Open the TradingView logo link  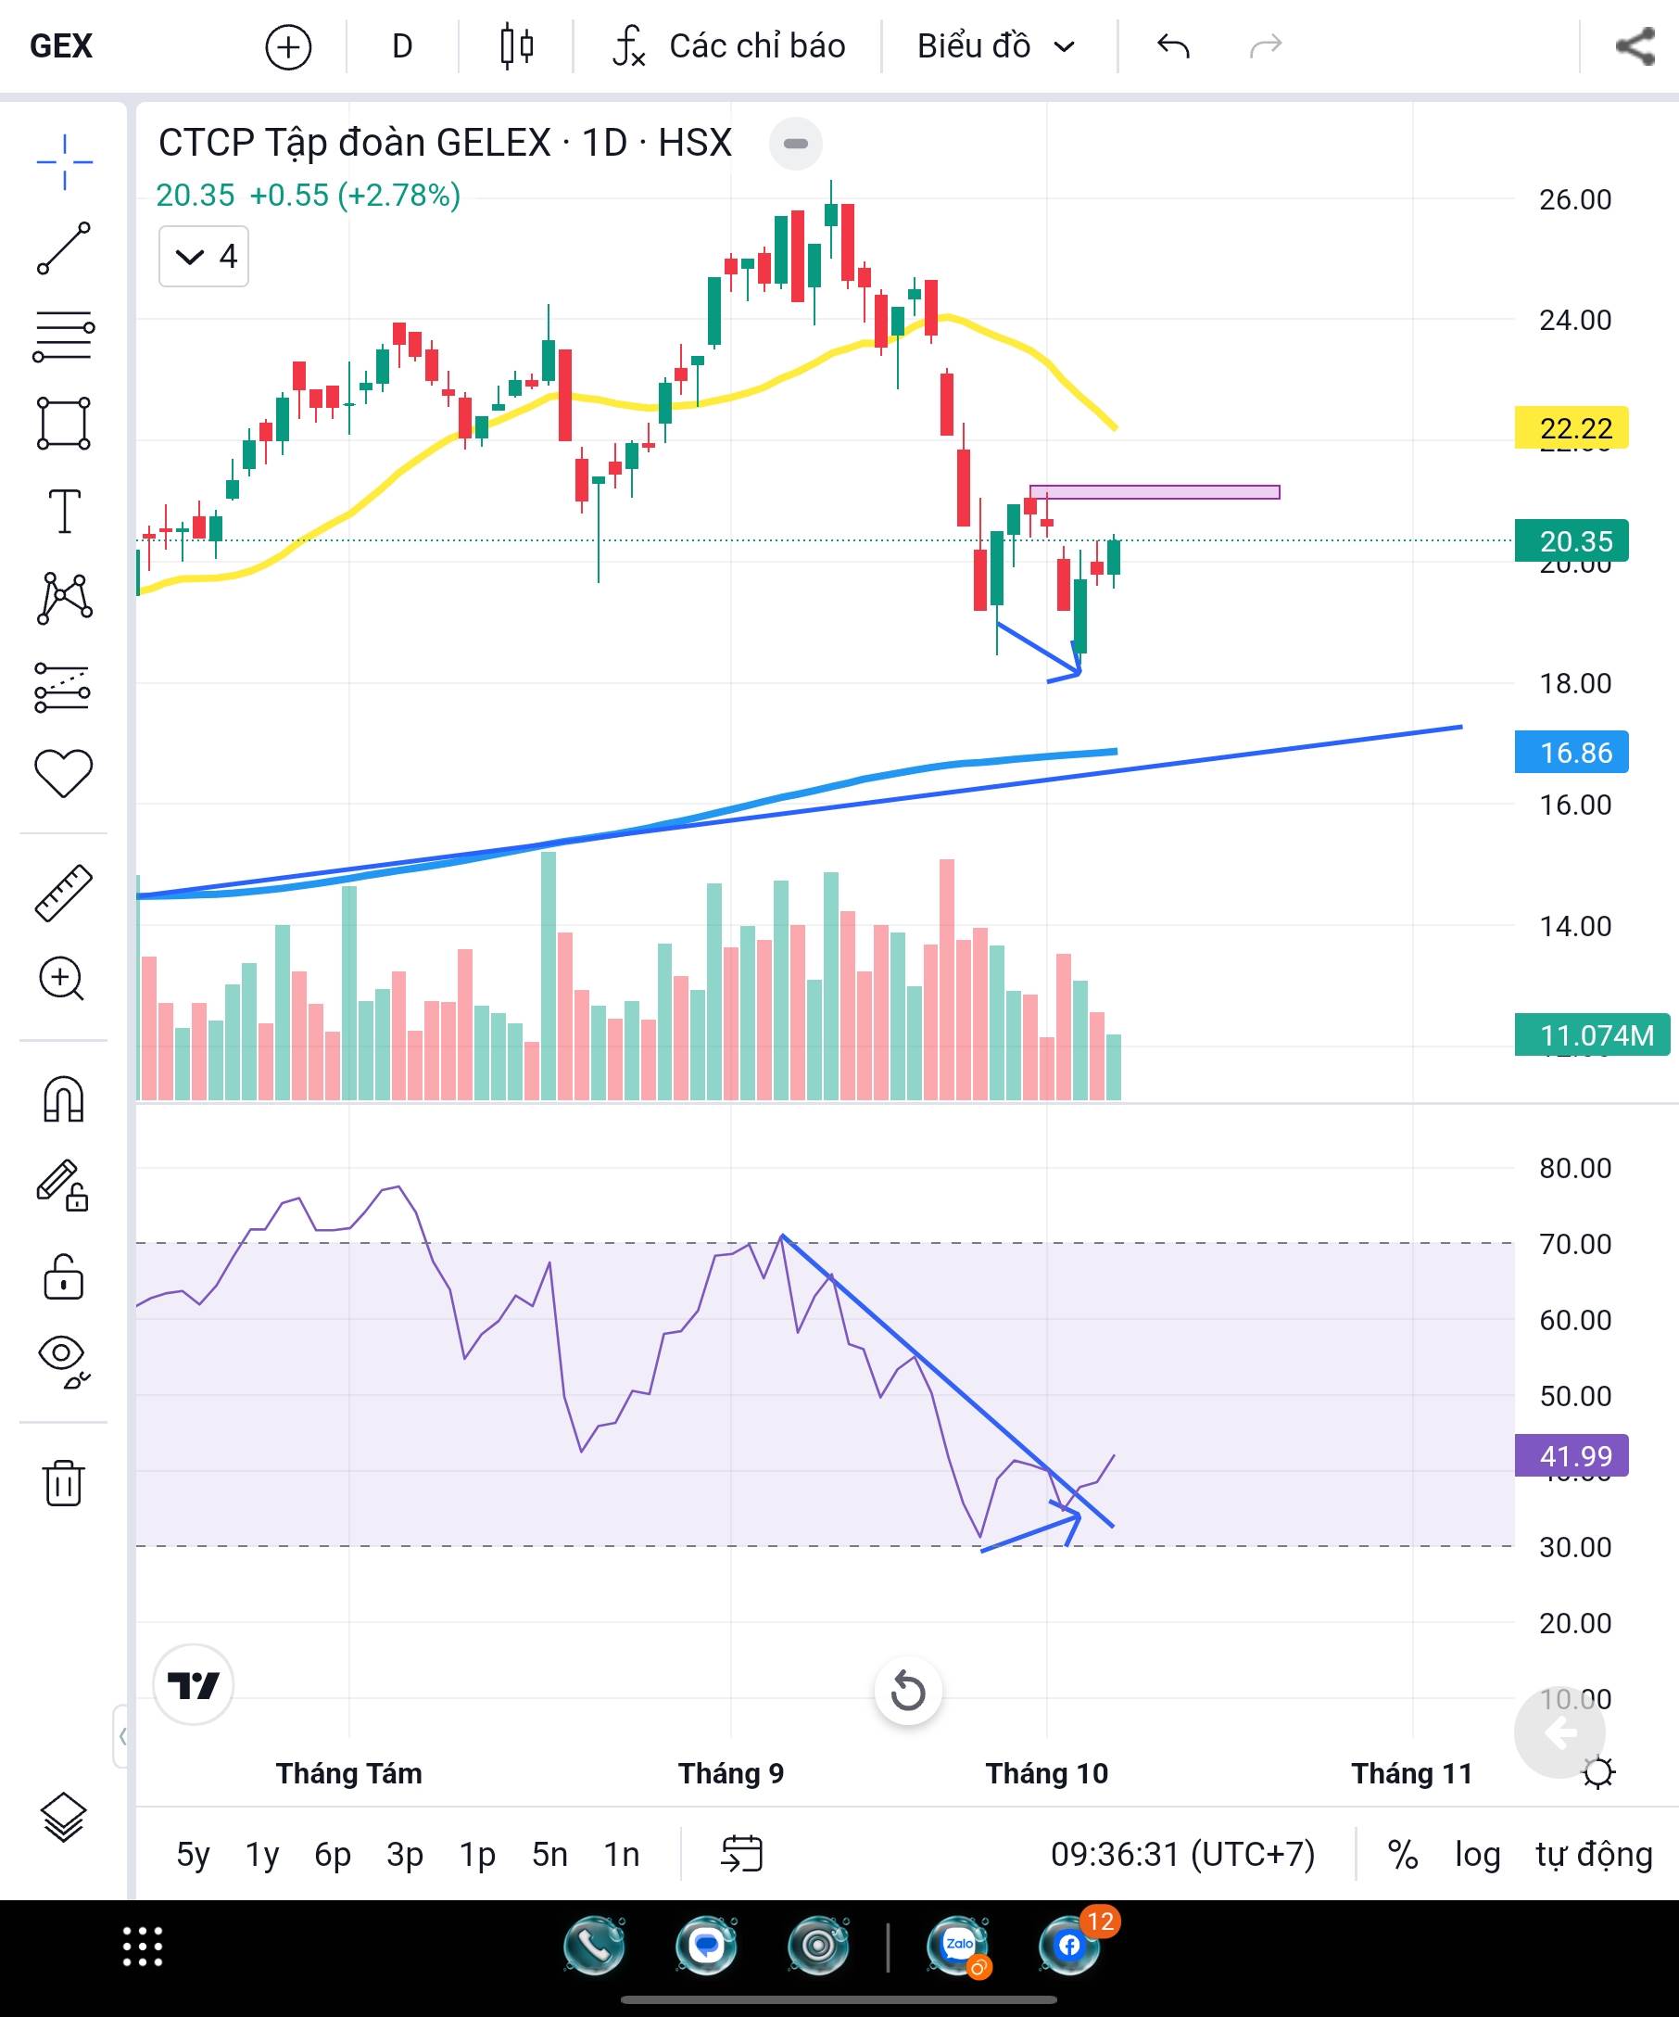coord(193,1686)
